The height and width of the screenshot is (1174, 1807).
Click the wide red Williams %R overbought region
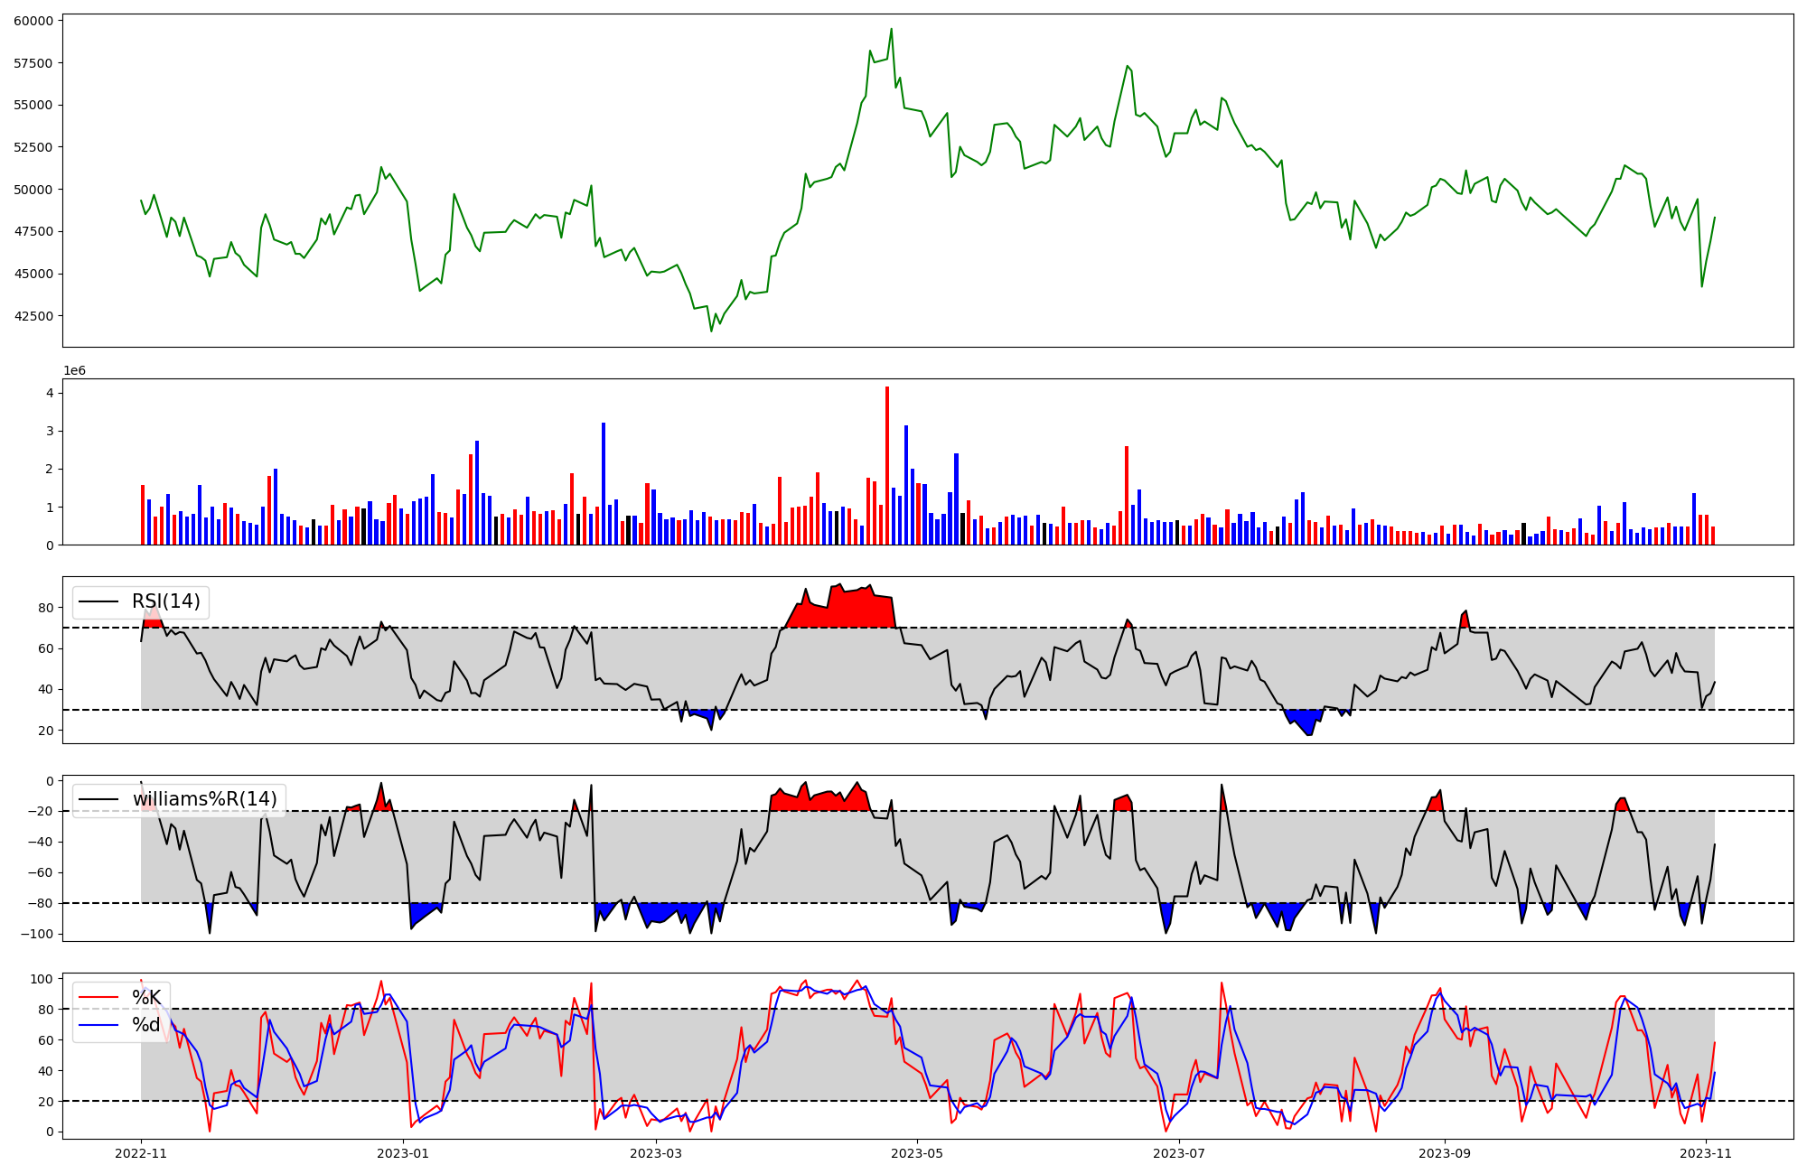(822, 802)
